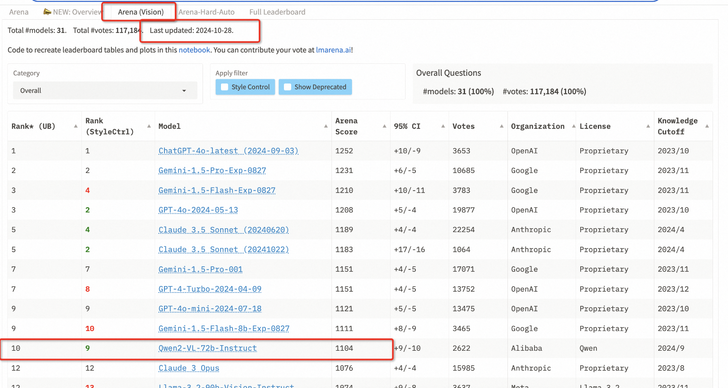Screen dimensions: 728x388
Task: Click the Knowledge Cutoff header text
Action: [678, 126]
